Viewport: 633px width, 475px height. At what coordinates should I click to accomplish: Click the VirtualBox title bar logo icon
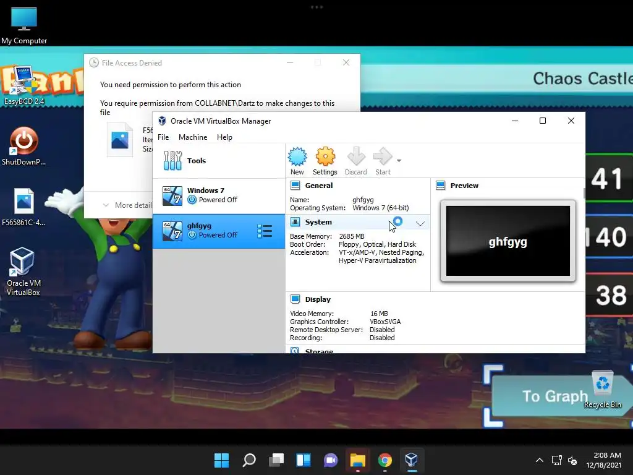pos(163,121)
